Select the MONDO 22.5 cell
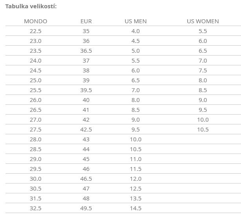Viewport: 241px width, 215px height. coord(35,31)
